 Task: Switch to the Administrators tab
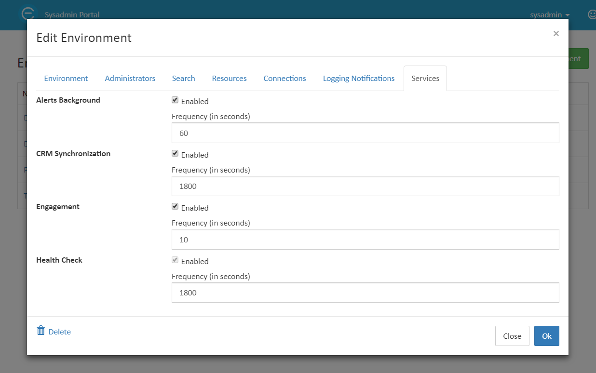130,78
